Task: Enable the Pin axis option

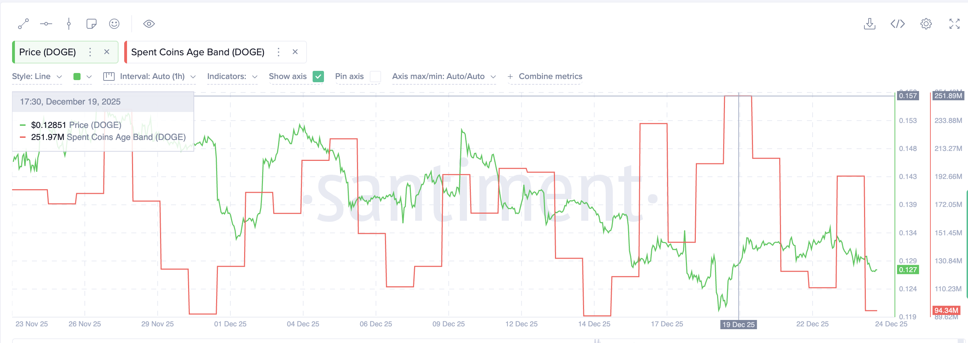Action: [376, 77]
